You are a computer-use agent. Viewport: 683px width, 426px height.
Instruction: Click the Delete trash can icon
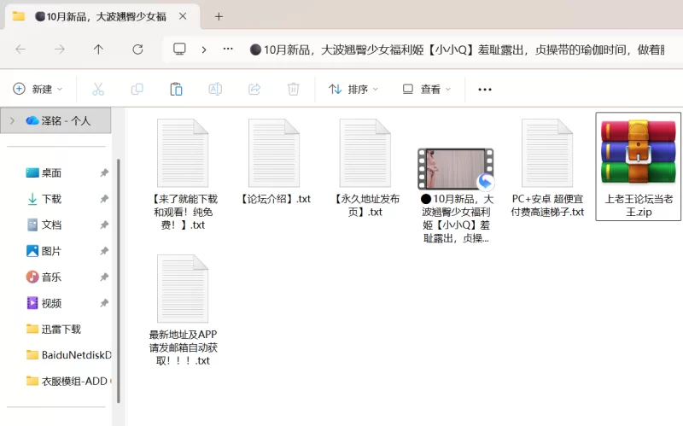293,89
